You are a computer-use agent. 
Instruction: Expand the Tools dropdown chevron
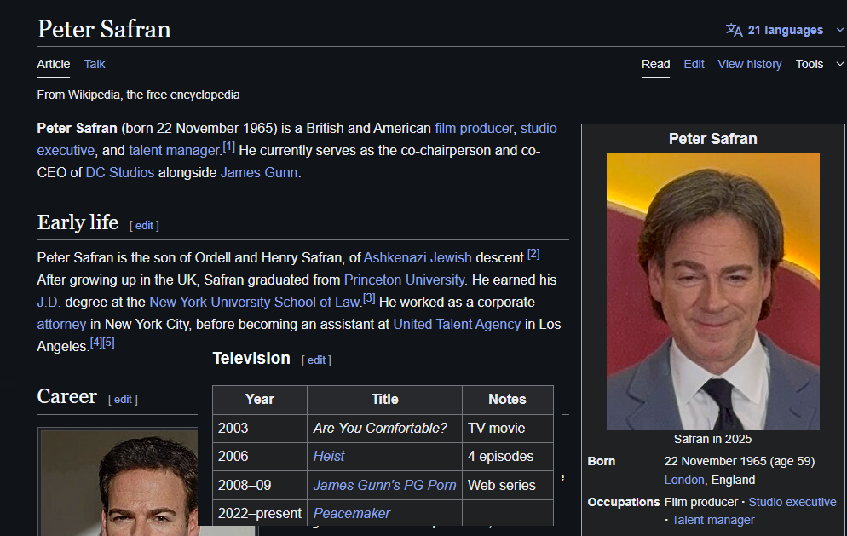coord(839,64)
